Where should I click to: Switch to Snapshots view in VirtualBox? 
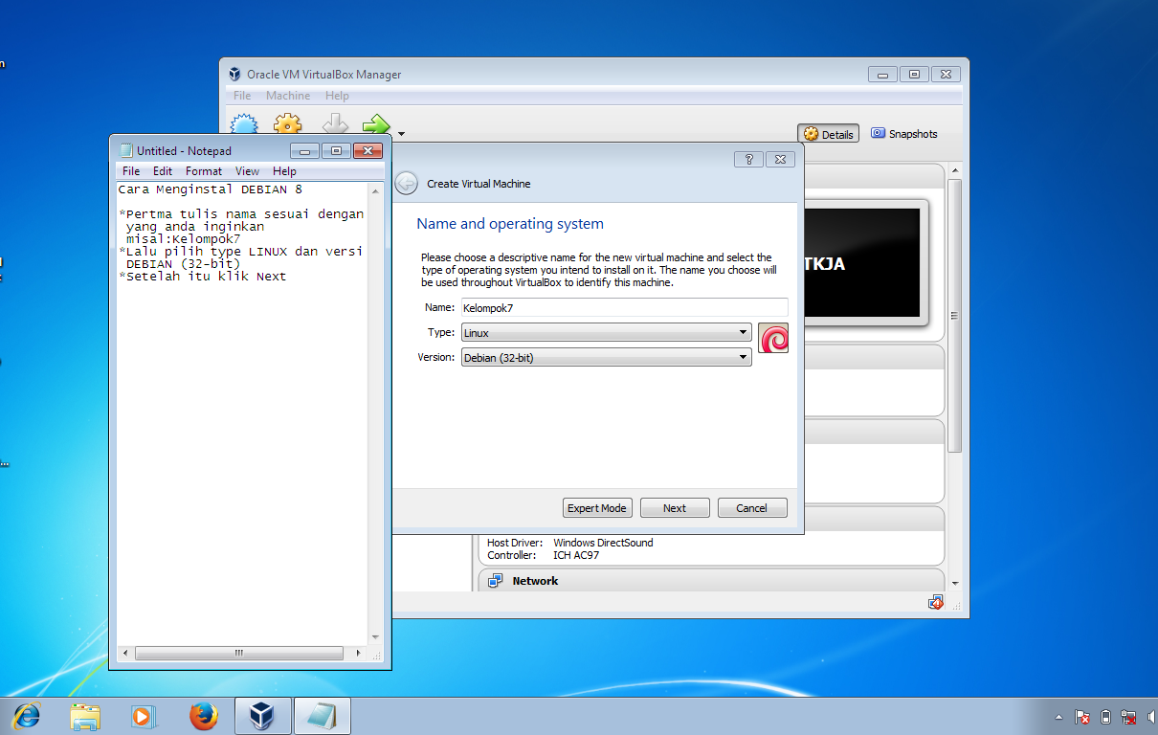(x=903, y=134)
